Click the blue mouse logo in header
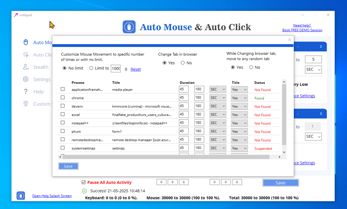Image resolution: width=347 pixels, height=209 pixels. point(129,27)
